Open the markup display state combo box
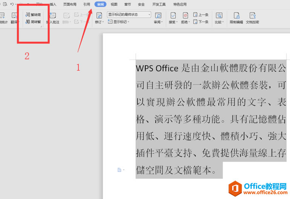This screenshot has height=199, width=290. click(129, 14)
